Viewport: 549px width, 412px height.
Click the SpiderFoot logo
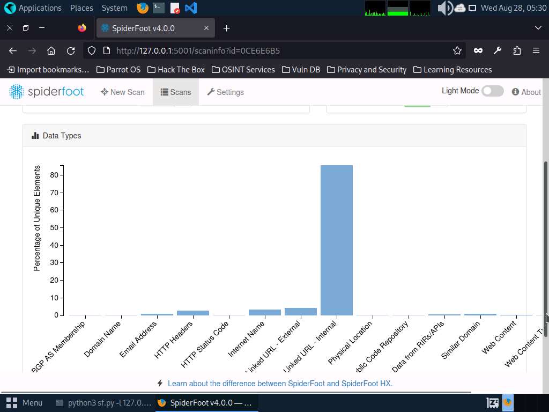[46, 92]
